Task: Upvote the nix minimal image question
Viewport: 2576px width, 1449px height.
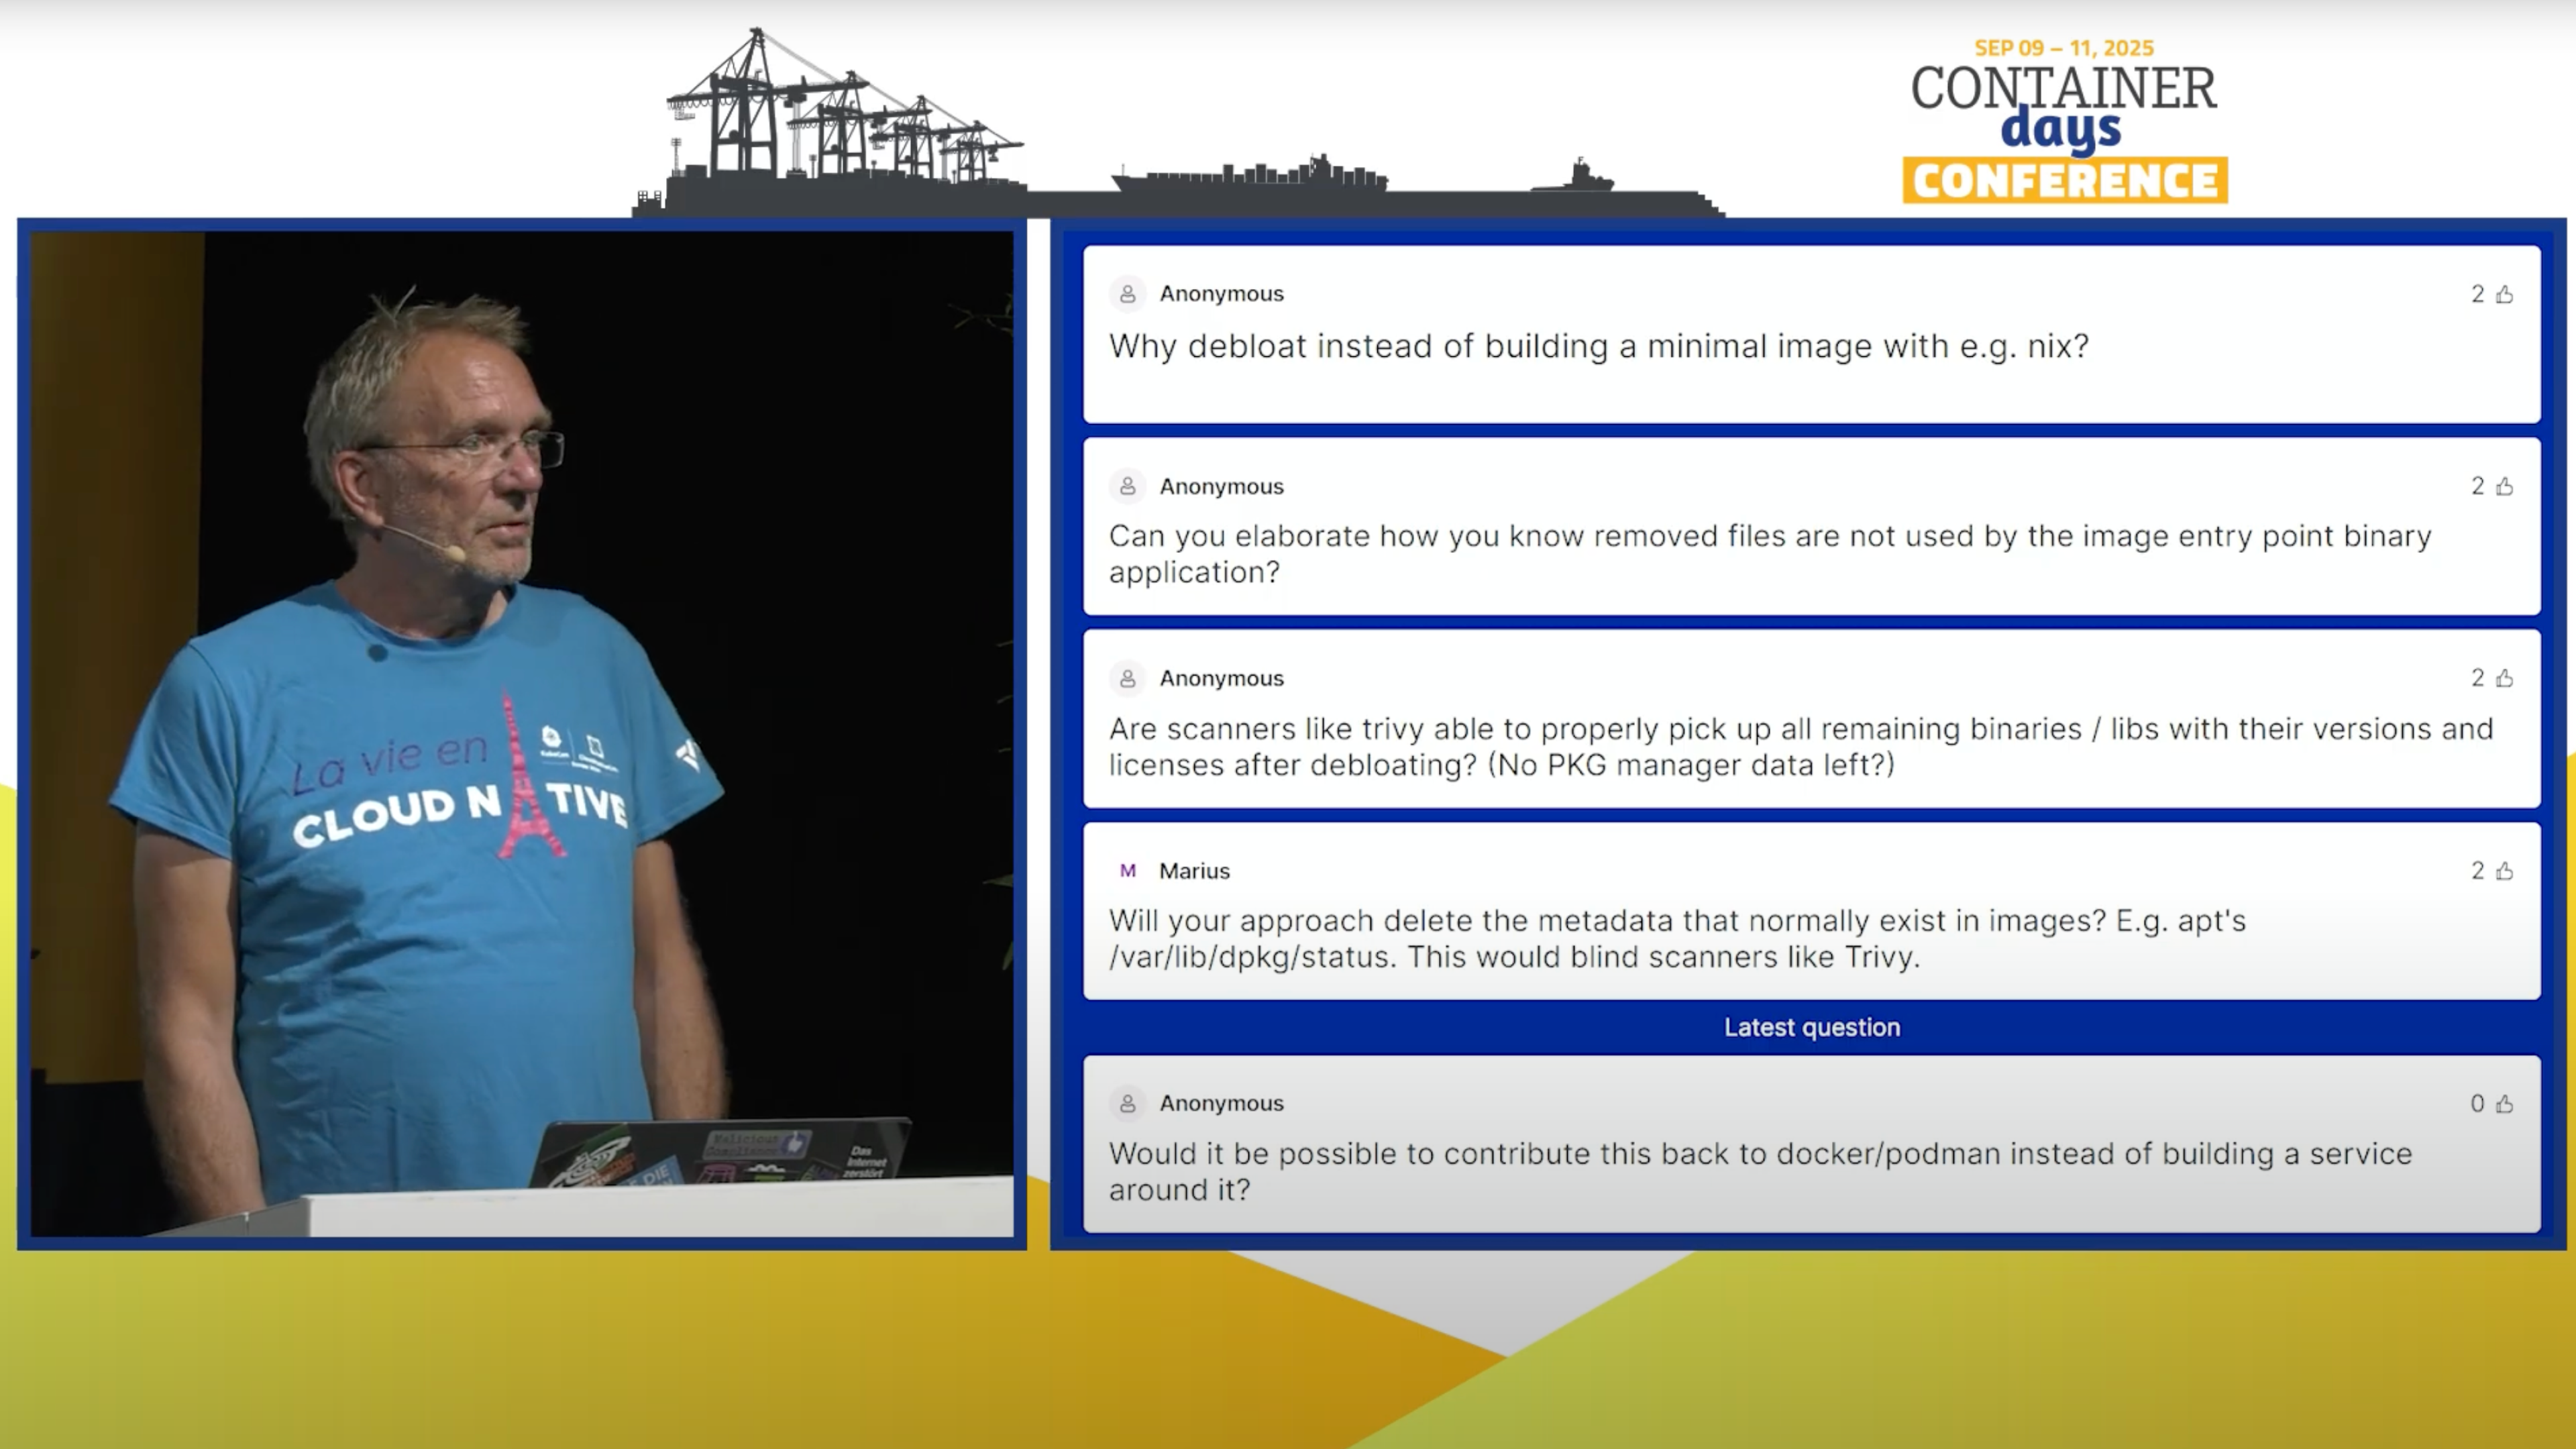Action: coord(2504,294)
